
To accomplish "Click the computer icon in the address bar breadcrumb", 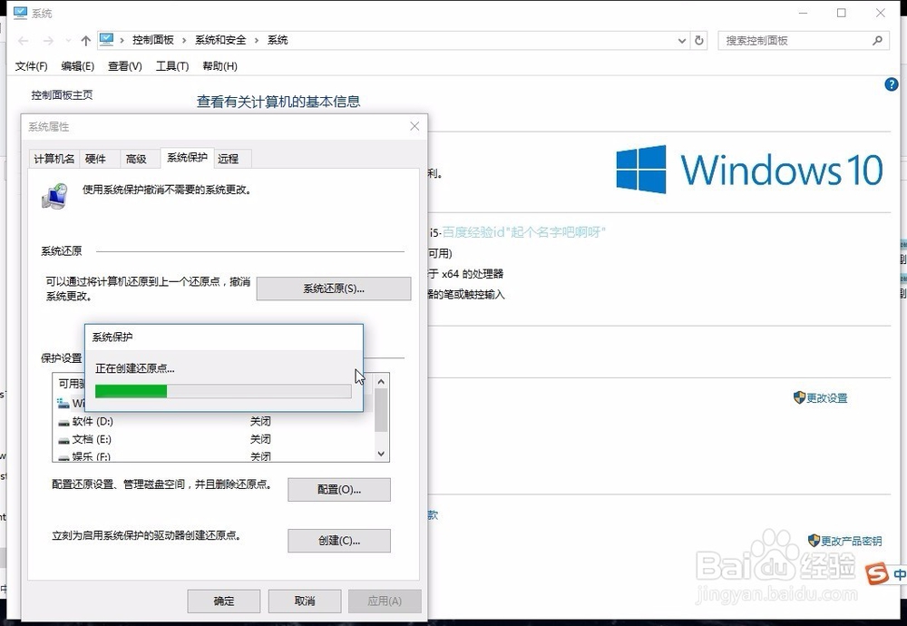I will pos(106,40).
